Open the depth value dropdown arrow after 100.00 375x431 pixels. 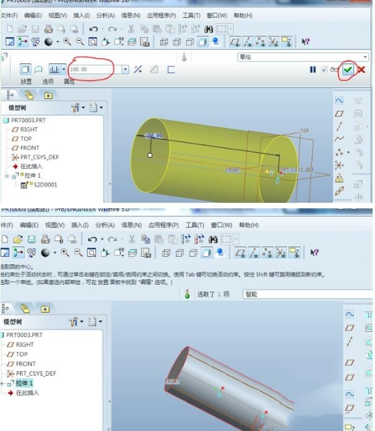pyautogui.click(x=125, y=69)
